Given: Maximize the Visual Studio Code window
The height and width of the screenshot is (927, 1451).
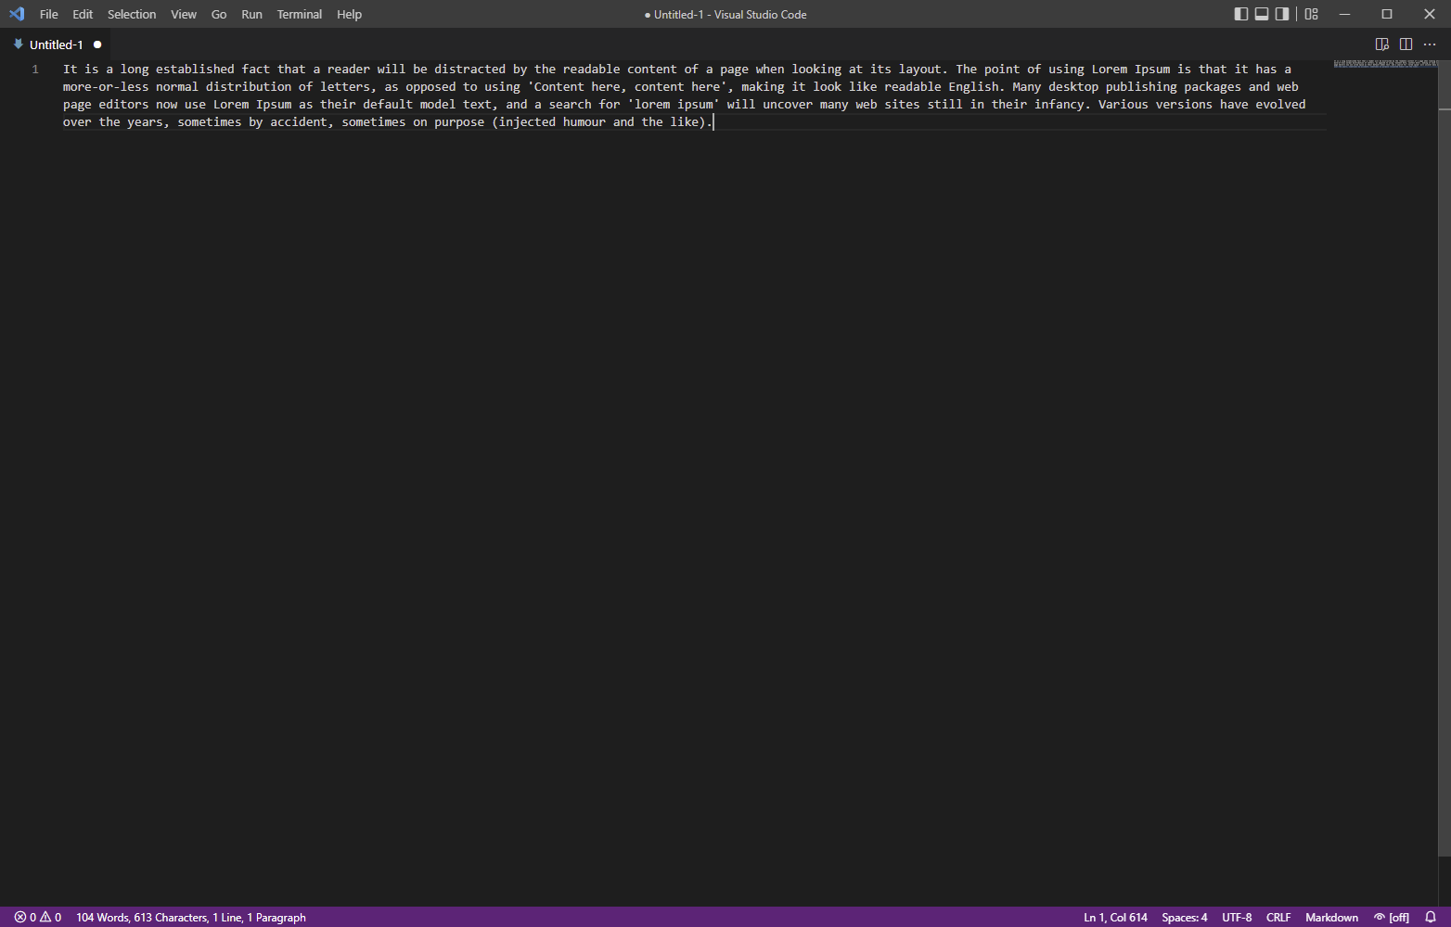Looking at the screenshot, I should click(x=1387, y=14).
